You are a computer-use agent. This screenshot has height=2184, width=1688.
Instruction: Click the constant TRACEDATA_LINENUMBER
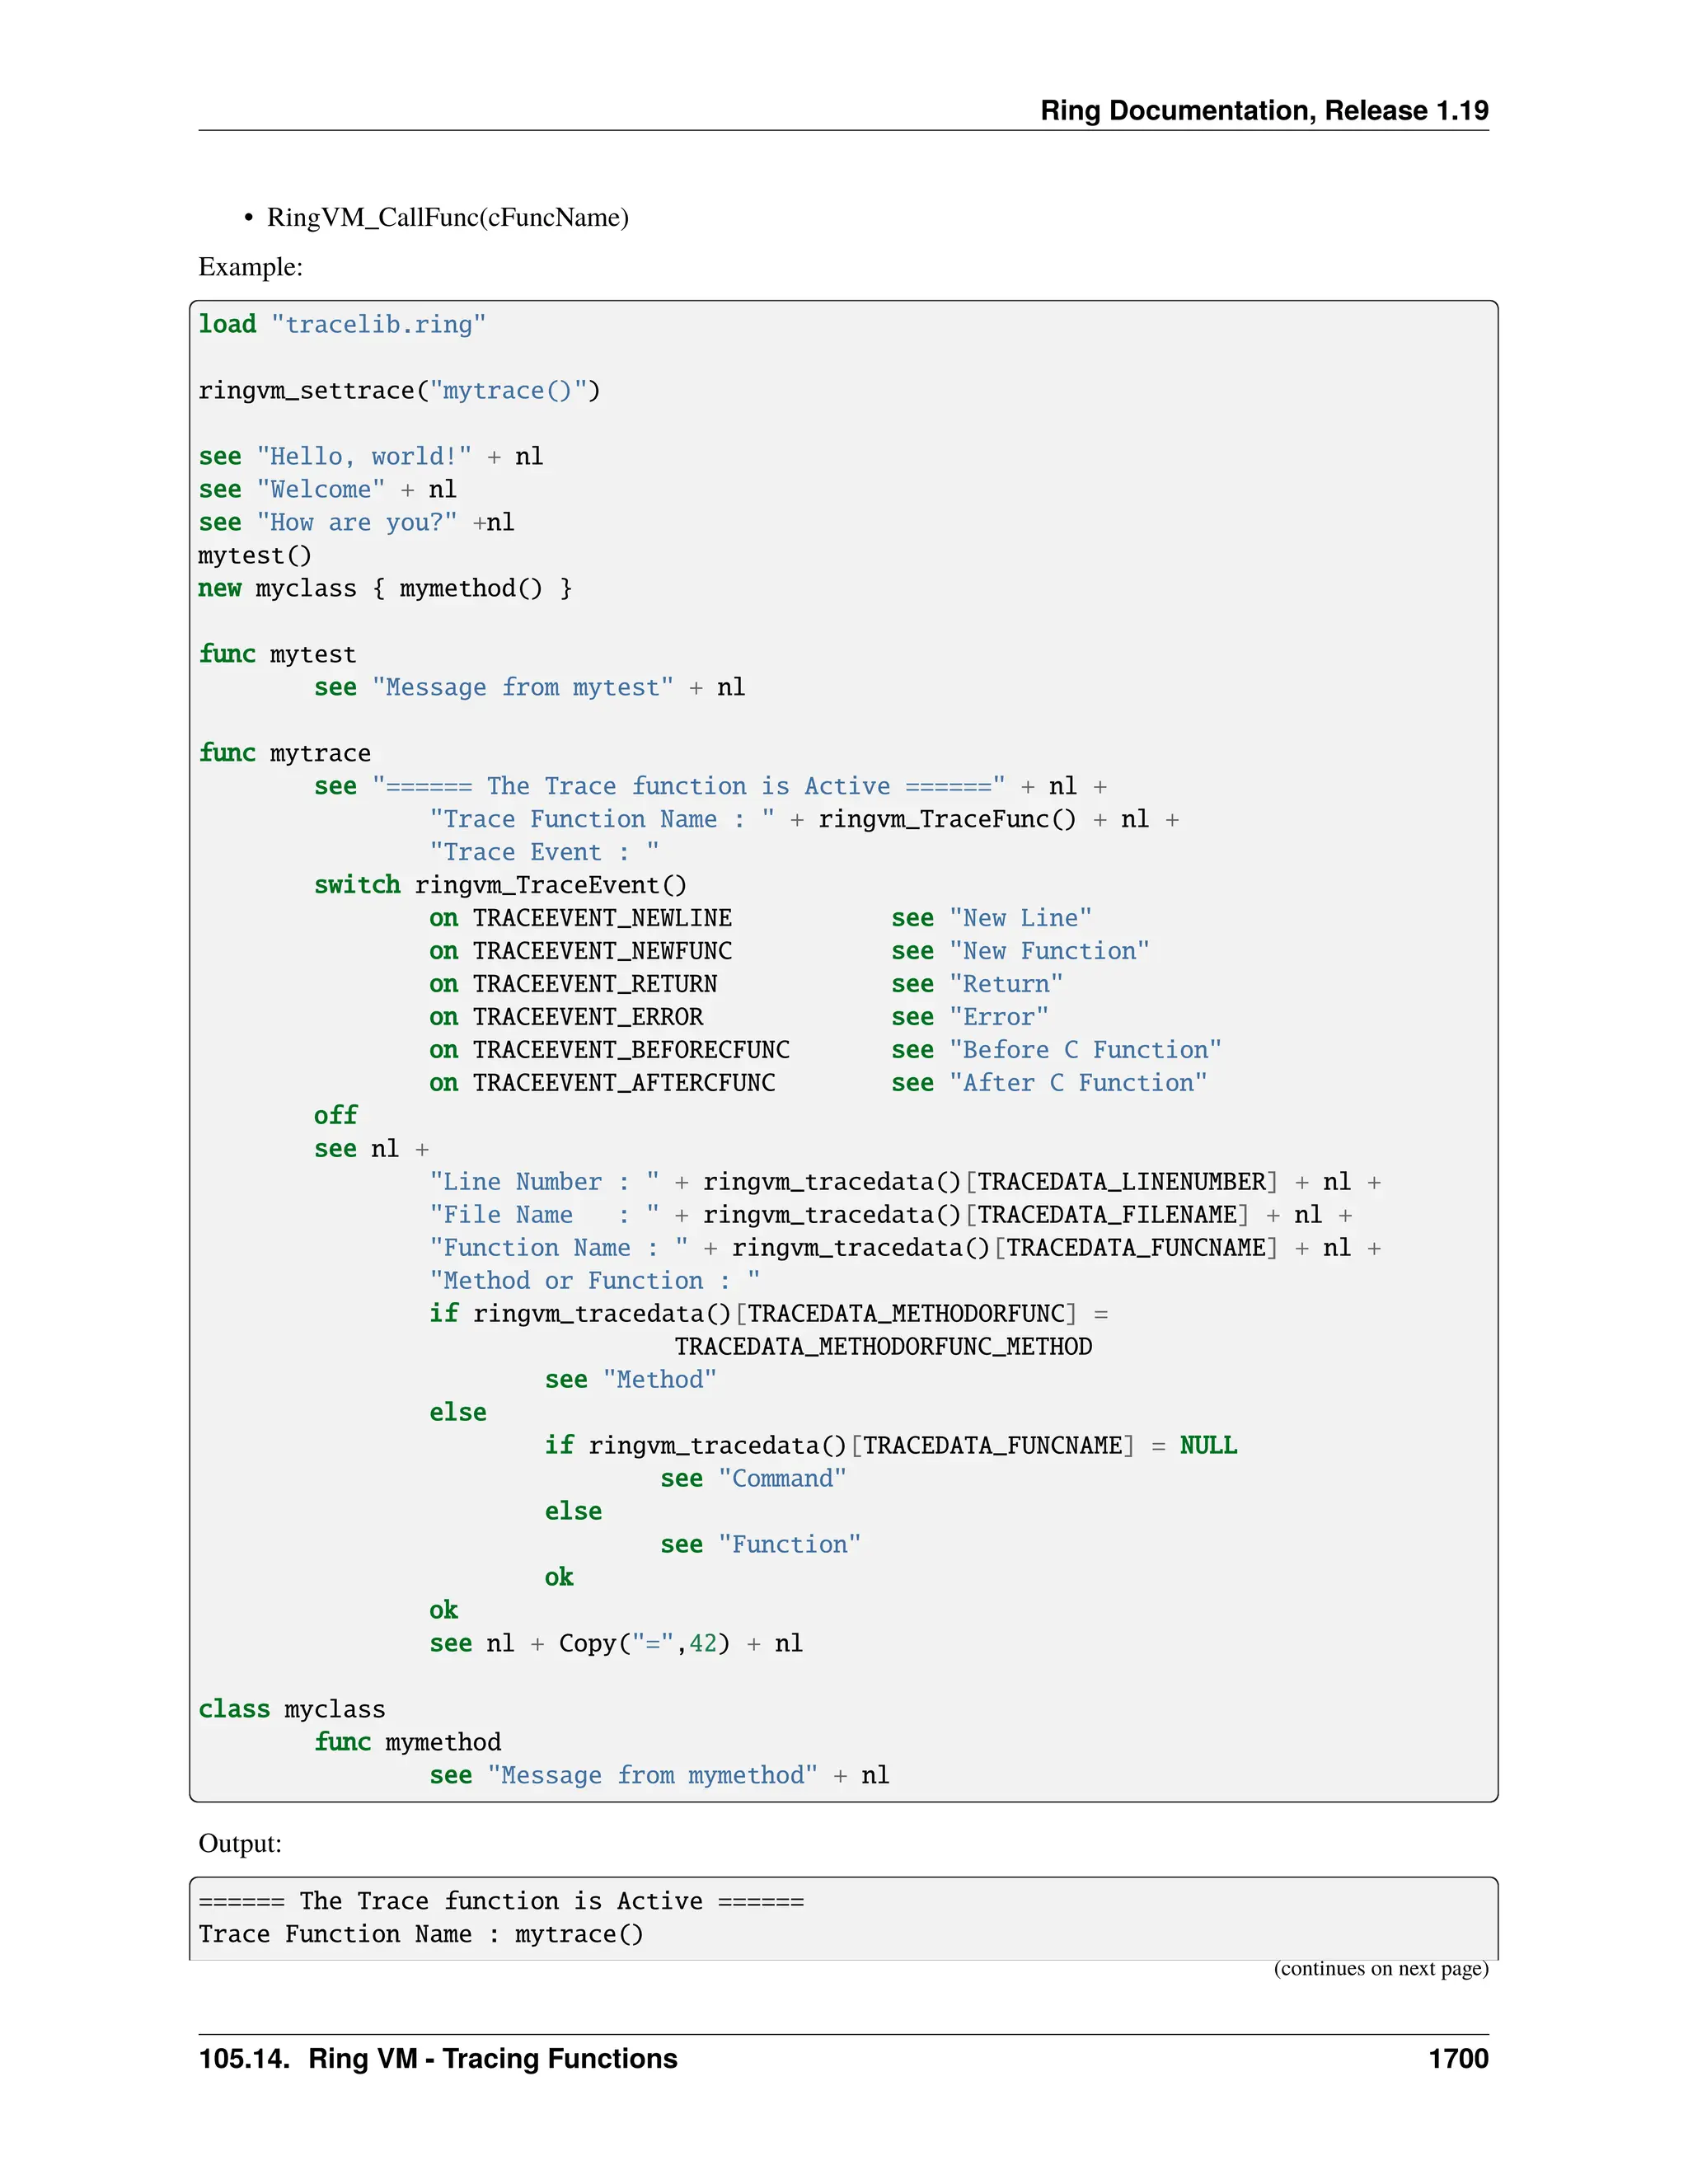(1122, 1182)
